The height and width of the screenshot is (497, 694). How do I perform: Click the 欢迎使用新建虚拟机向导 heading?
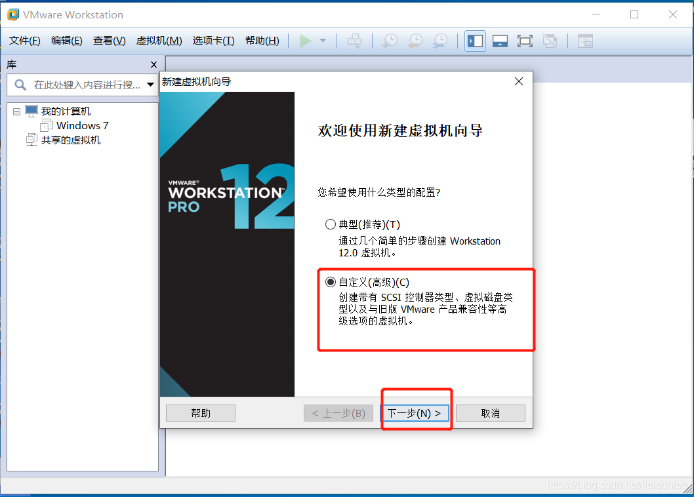[400, 130]
